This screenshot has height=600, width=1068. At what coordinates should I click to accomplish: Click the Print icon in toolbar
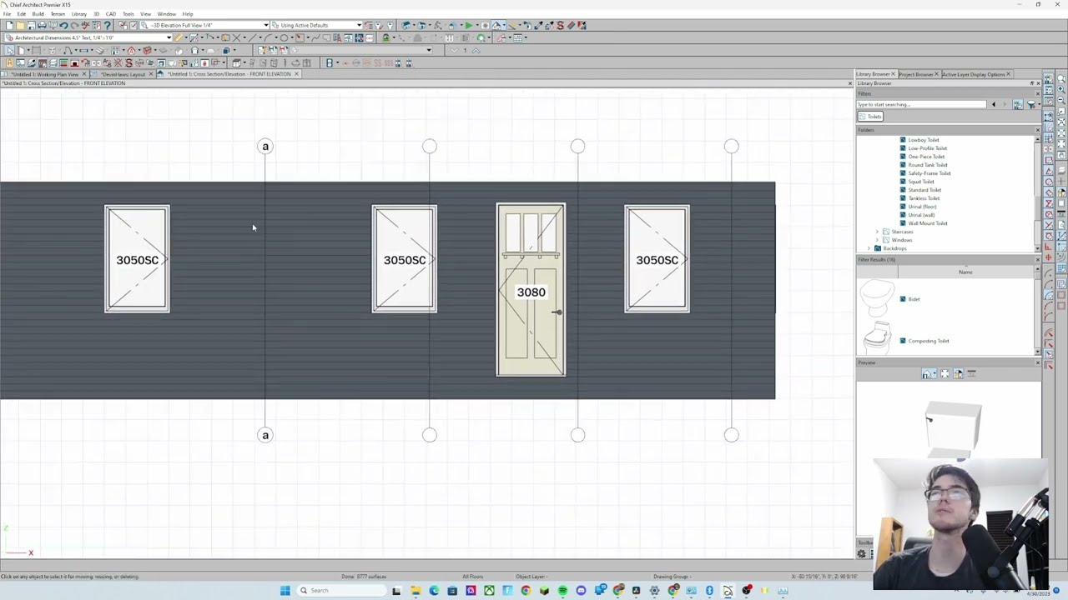pyautogui.click(x=42, y=25)
